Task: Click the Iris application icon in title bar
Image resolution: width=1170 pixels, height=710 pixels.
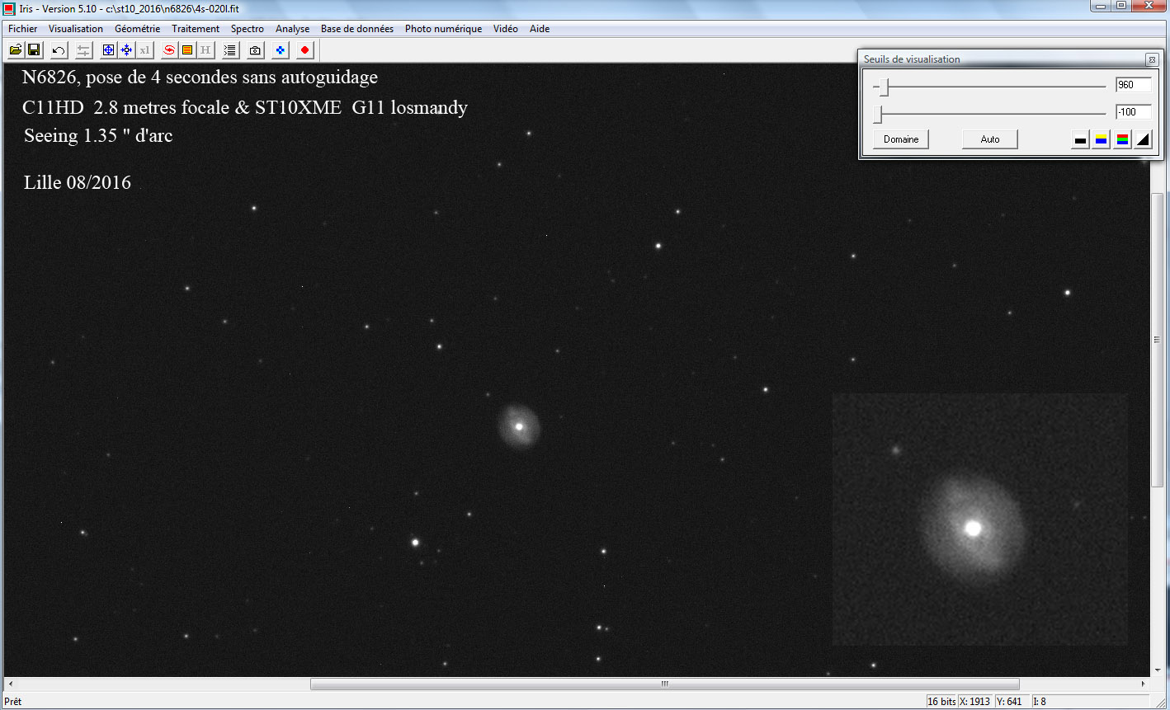Action: click(10, 9)
